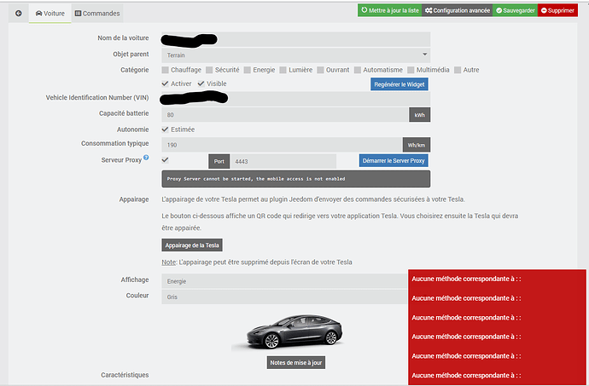Toggle the Visible checkbox
Viewport: 589px width, 386px height.
[x=201, y=84]
